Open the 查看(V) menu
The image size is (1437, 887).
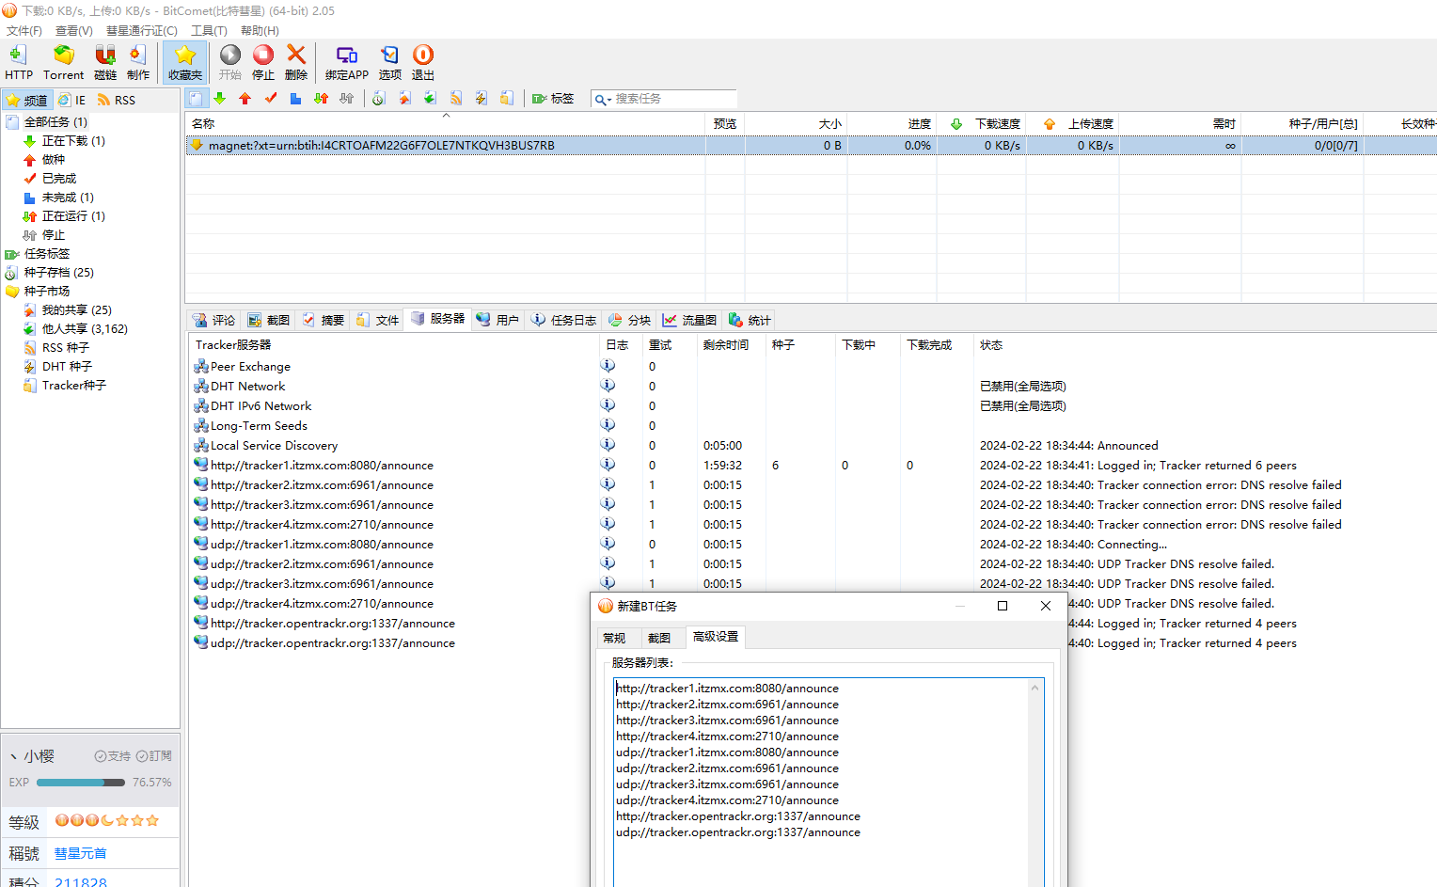tap(74, 30)
